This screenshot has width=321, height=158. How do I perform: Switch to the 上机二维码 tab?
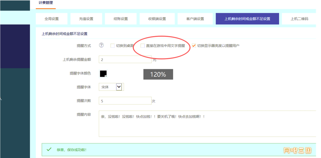coord(299,19)
